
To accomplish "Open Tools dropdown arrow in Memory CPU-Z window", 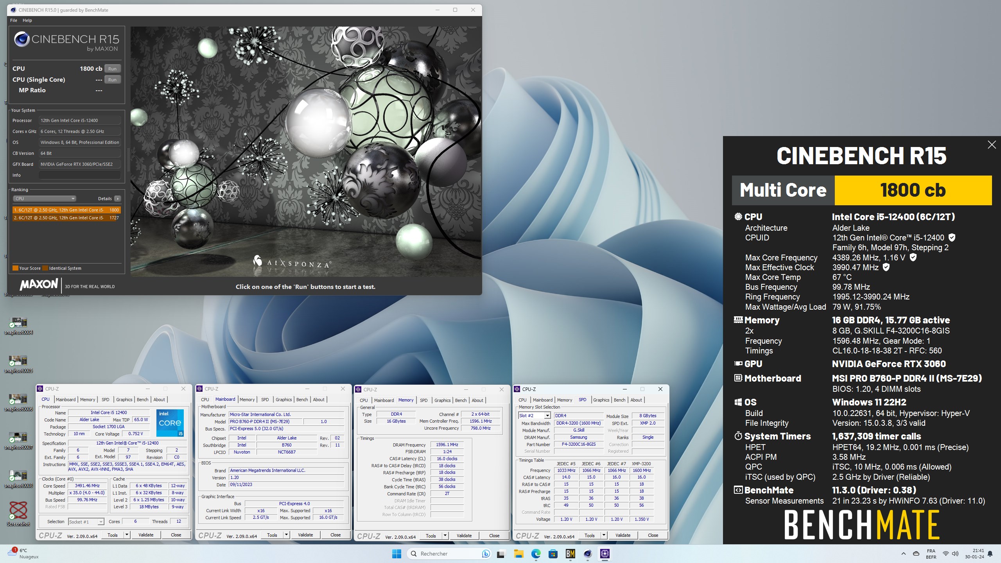I will (445, 536).
